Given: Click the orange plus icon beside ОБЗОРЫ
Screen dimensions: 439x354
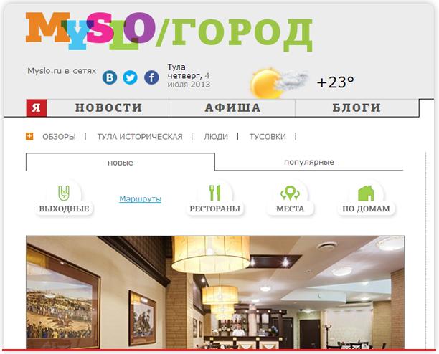Looking at the screenshot, I should [x=29, y=136].
